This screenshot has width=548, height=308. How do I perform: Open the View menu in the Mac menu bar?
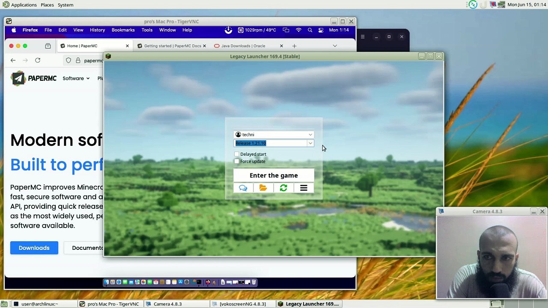tap(78, 30)
